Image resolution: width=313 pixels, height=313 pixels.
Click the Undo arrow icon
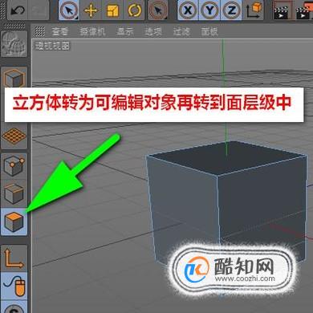click(x=18, y=10)
